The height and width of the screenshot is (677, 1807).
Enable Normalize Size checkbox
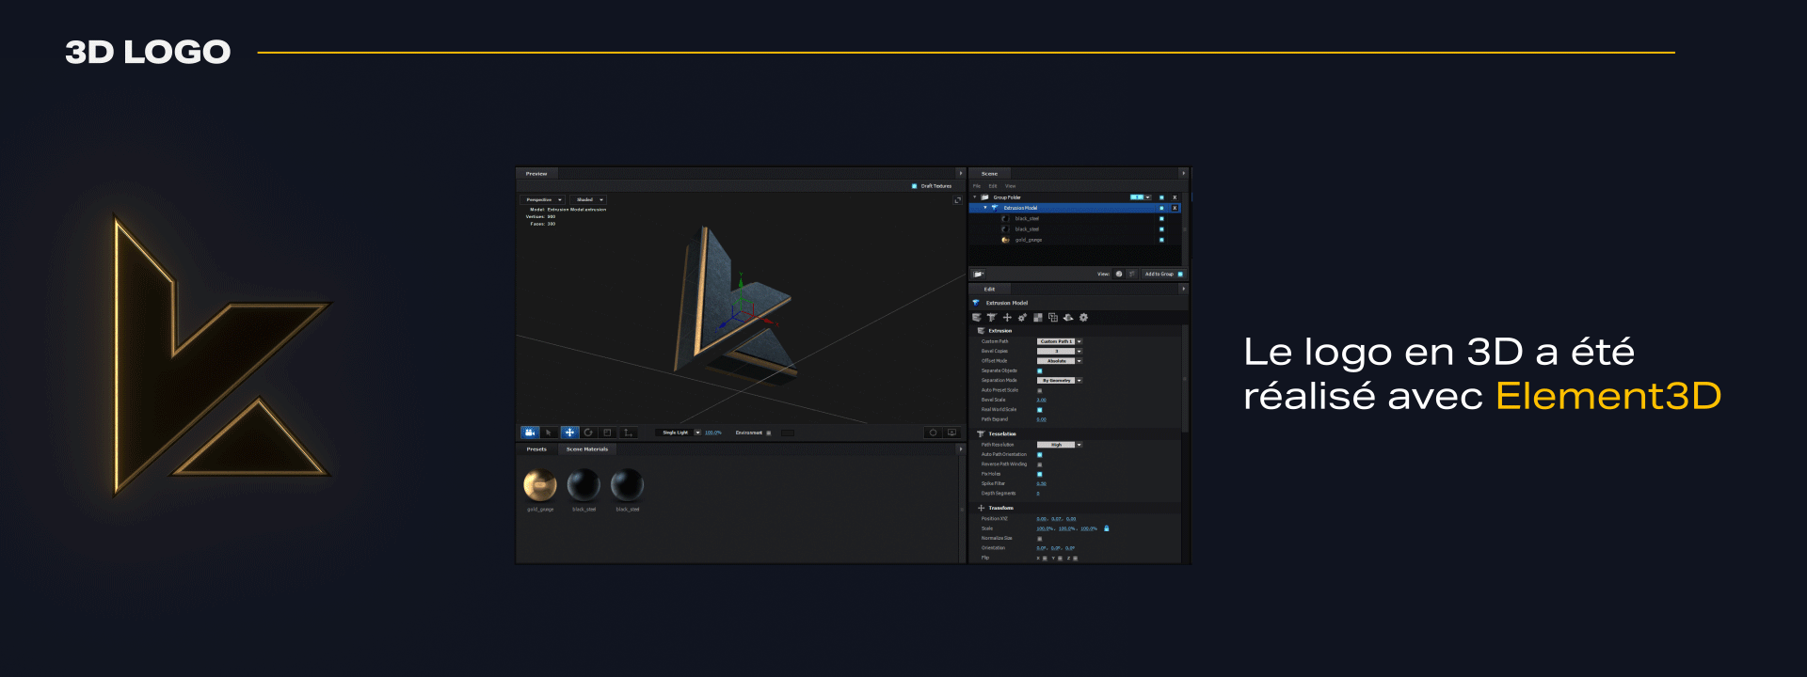click(1039, 539)
